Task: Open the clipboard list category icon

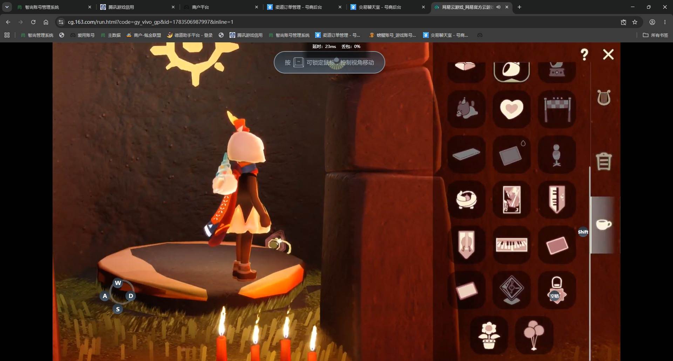Action: point(604,161)
